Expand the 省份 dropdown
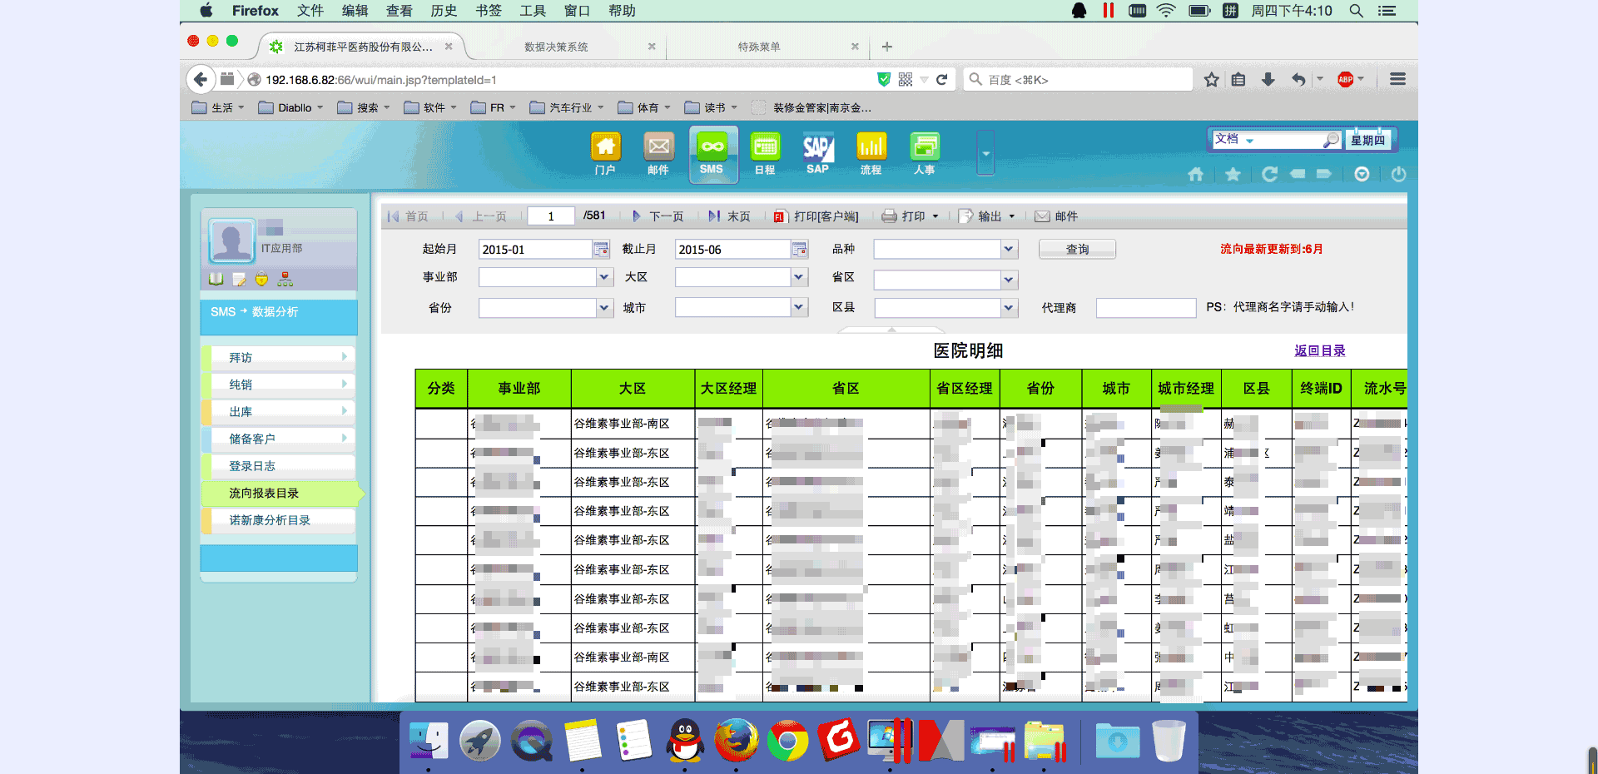1598x774 pixels. click(x=604, y=308)
